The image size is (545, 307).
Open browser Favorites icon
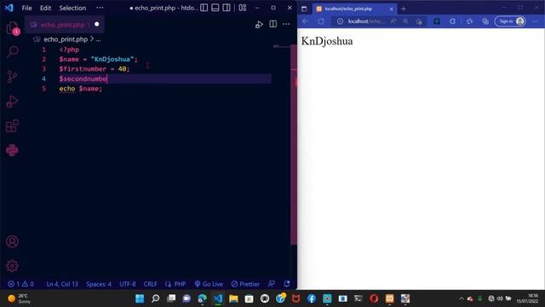[x=469, y=21]
